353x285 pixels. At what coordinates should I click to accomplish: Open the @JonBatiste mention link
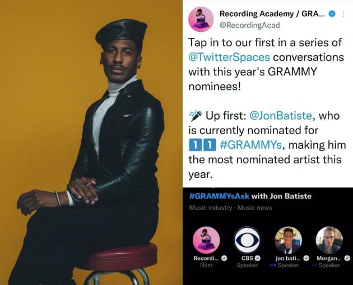[x=281, y=116]
